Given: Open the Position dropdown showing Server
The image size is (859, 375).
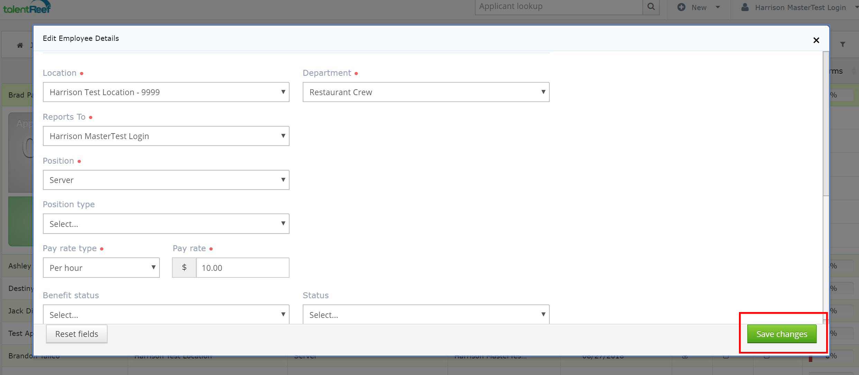Looking at the screenshot, I should (166, 180).
